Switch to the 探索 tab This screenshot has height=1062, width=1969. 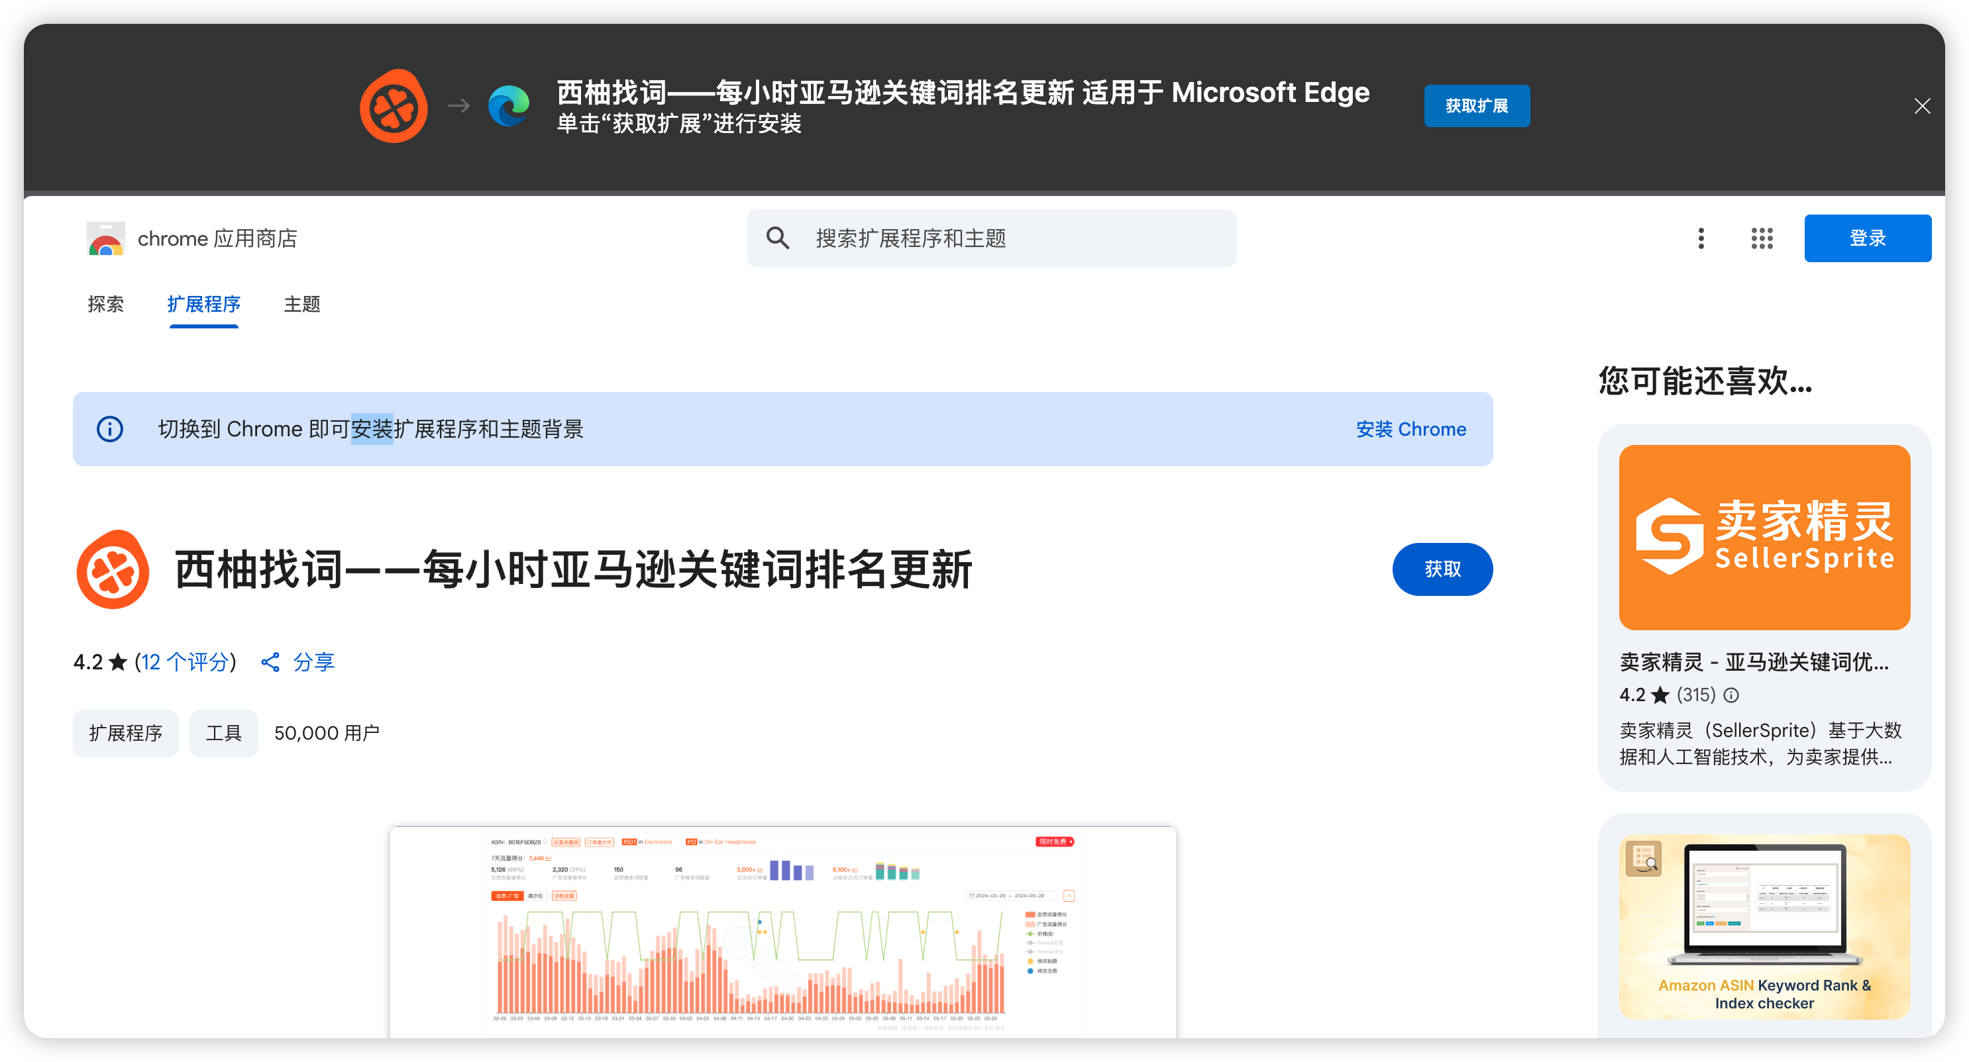tap(105, 304)
